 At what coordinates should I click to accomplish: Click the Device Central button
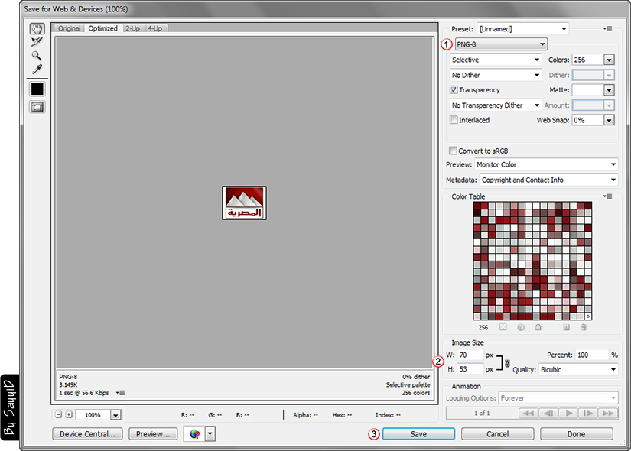[87, 434]
